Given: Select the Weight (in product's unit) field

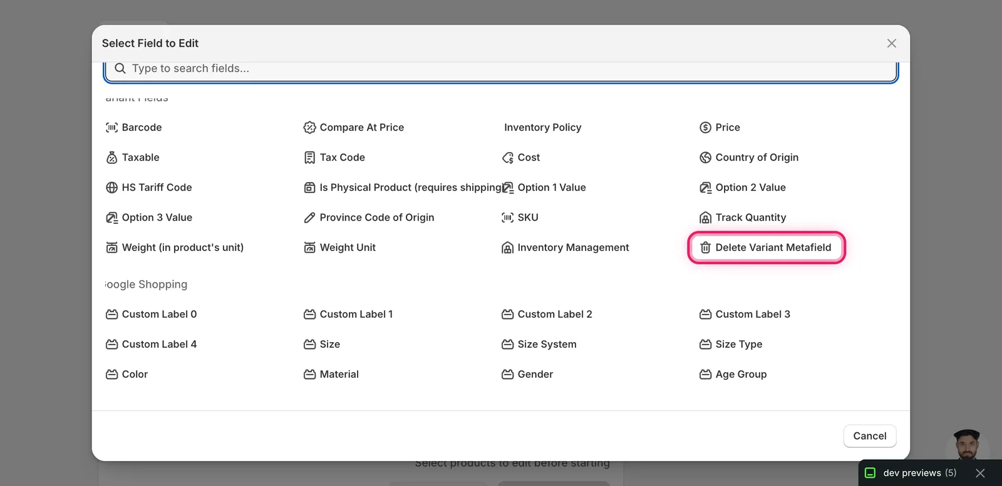Looking at the screenshot, I should pos(175,248).
